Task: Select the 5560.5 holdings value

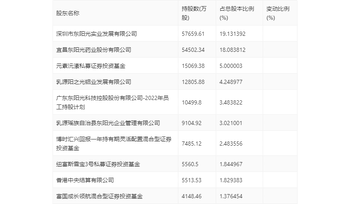Action: pos(190,164)
